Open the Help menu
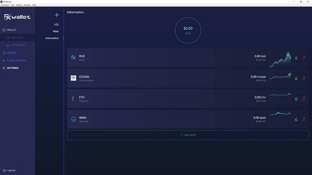 point(34,5)
